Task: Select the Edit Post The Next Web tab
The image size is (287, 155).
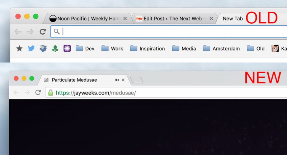Action: click(172, 19)
